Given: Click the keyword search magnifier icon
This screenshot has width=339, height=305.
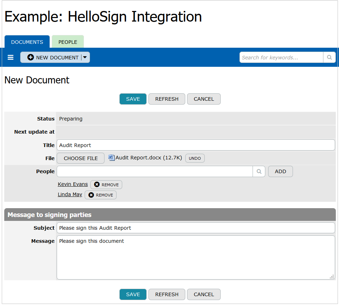Looking at the screenshot, I should [329, 57].
